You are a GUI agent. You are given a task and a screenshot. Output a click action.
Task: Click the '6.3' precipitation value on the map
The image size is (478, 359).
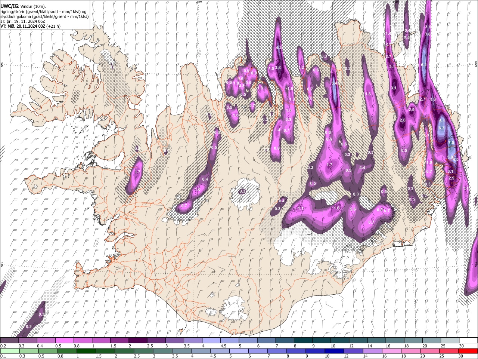(x=441, y=128)
